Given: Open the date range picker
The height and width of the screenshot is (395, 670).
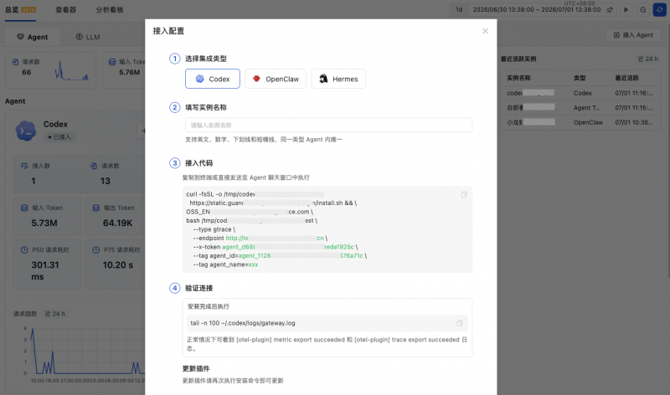Looking at the screenshot, I should (537, 9).
